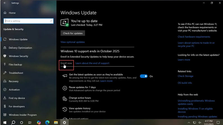Focus the Find a setting search box
Viewport: 223px width, 125px height.
[28, 21]
